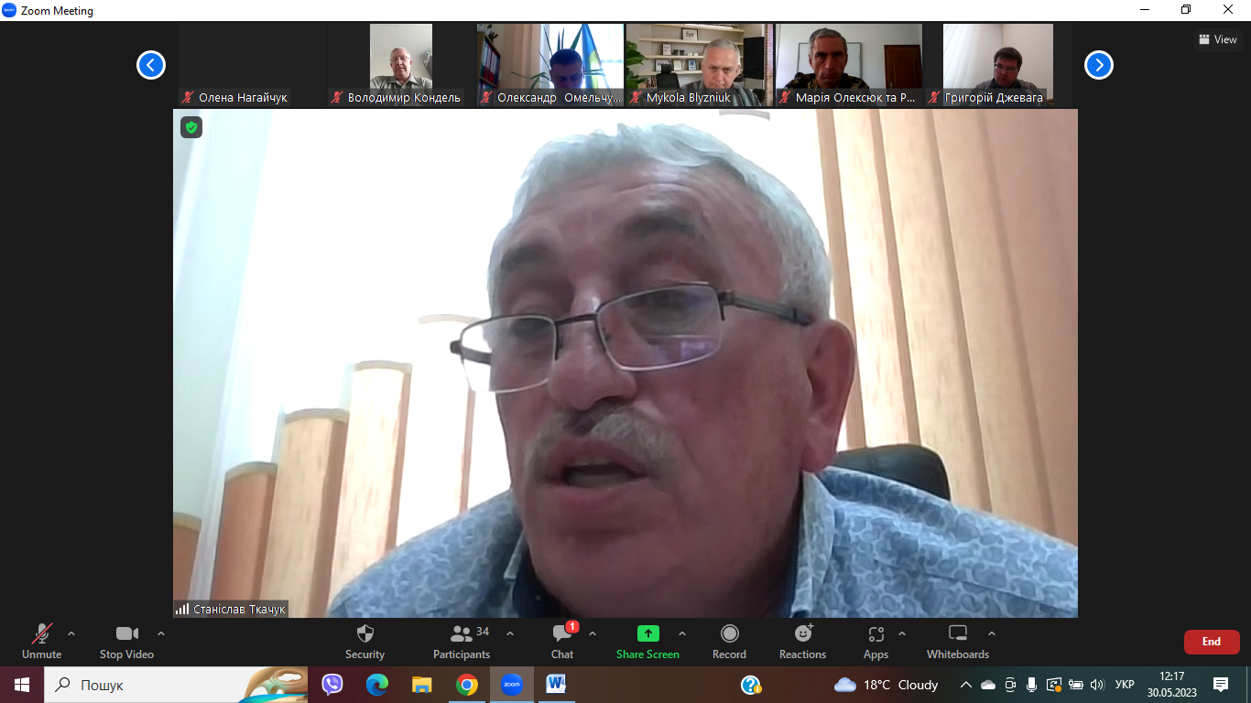Click the green Share Screen icon
Image resolution: width=1251 pixels, height=703 pixels.
[x=647, y=633]
